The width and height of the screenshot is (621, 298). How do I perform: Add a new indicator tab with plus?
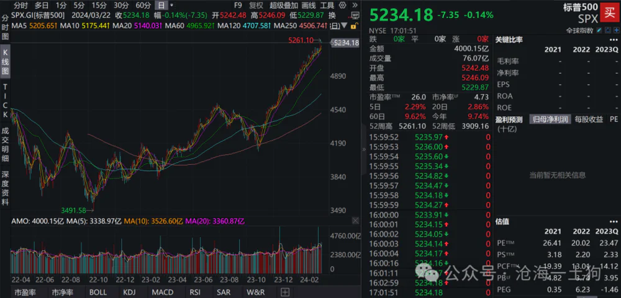click(x=285, y=292)
